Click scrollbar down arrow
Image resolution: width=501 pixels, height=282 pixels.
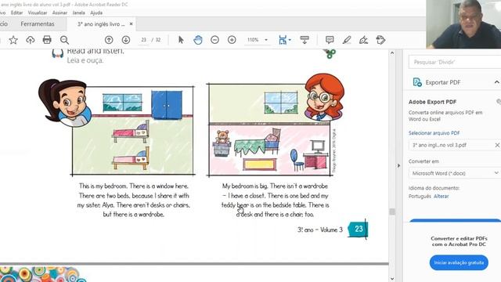click(x=392, y=279)
